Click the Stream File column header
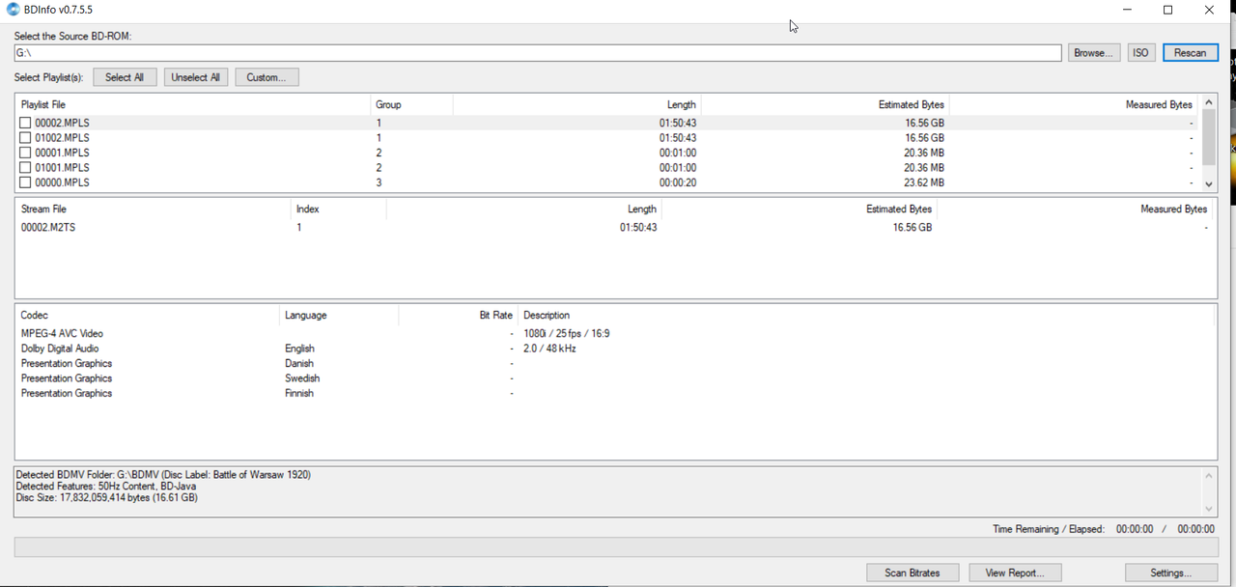1236x587 pixels. (154, 209)
